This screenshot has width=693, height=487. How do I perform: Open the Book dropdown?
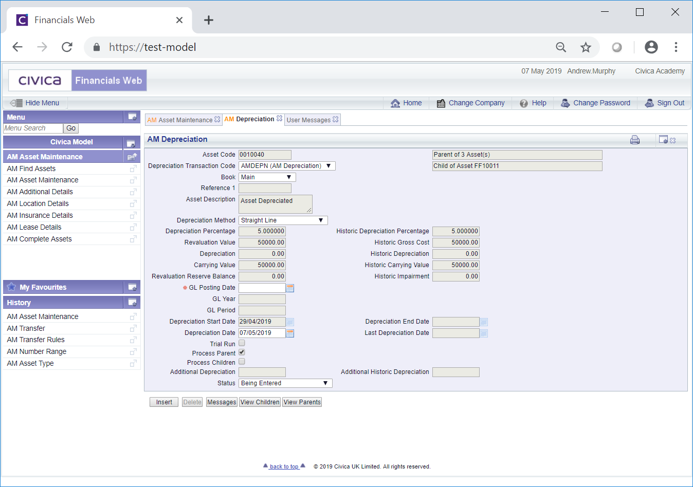tap(267, 177)
